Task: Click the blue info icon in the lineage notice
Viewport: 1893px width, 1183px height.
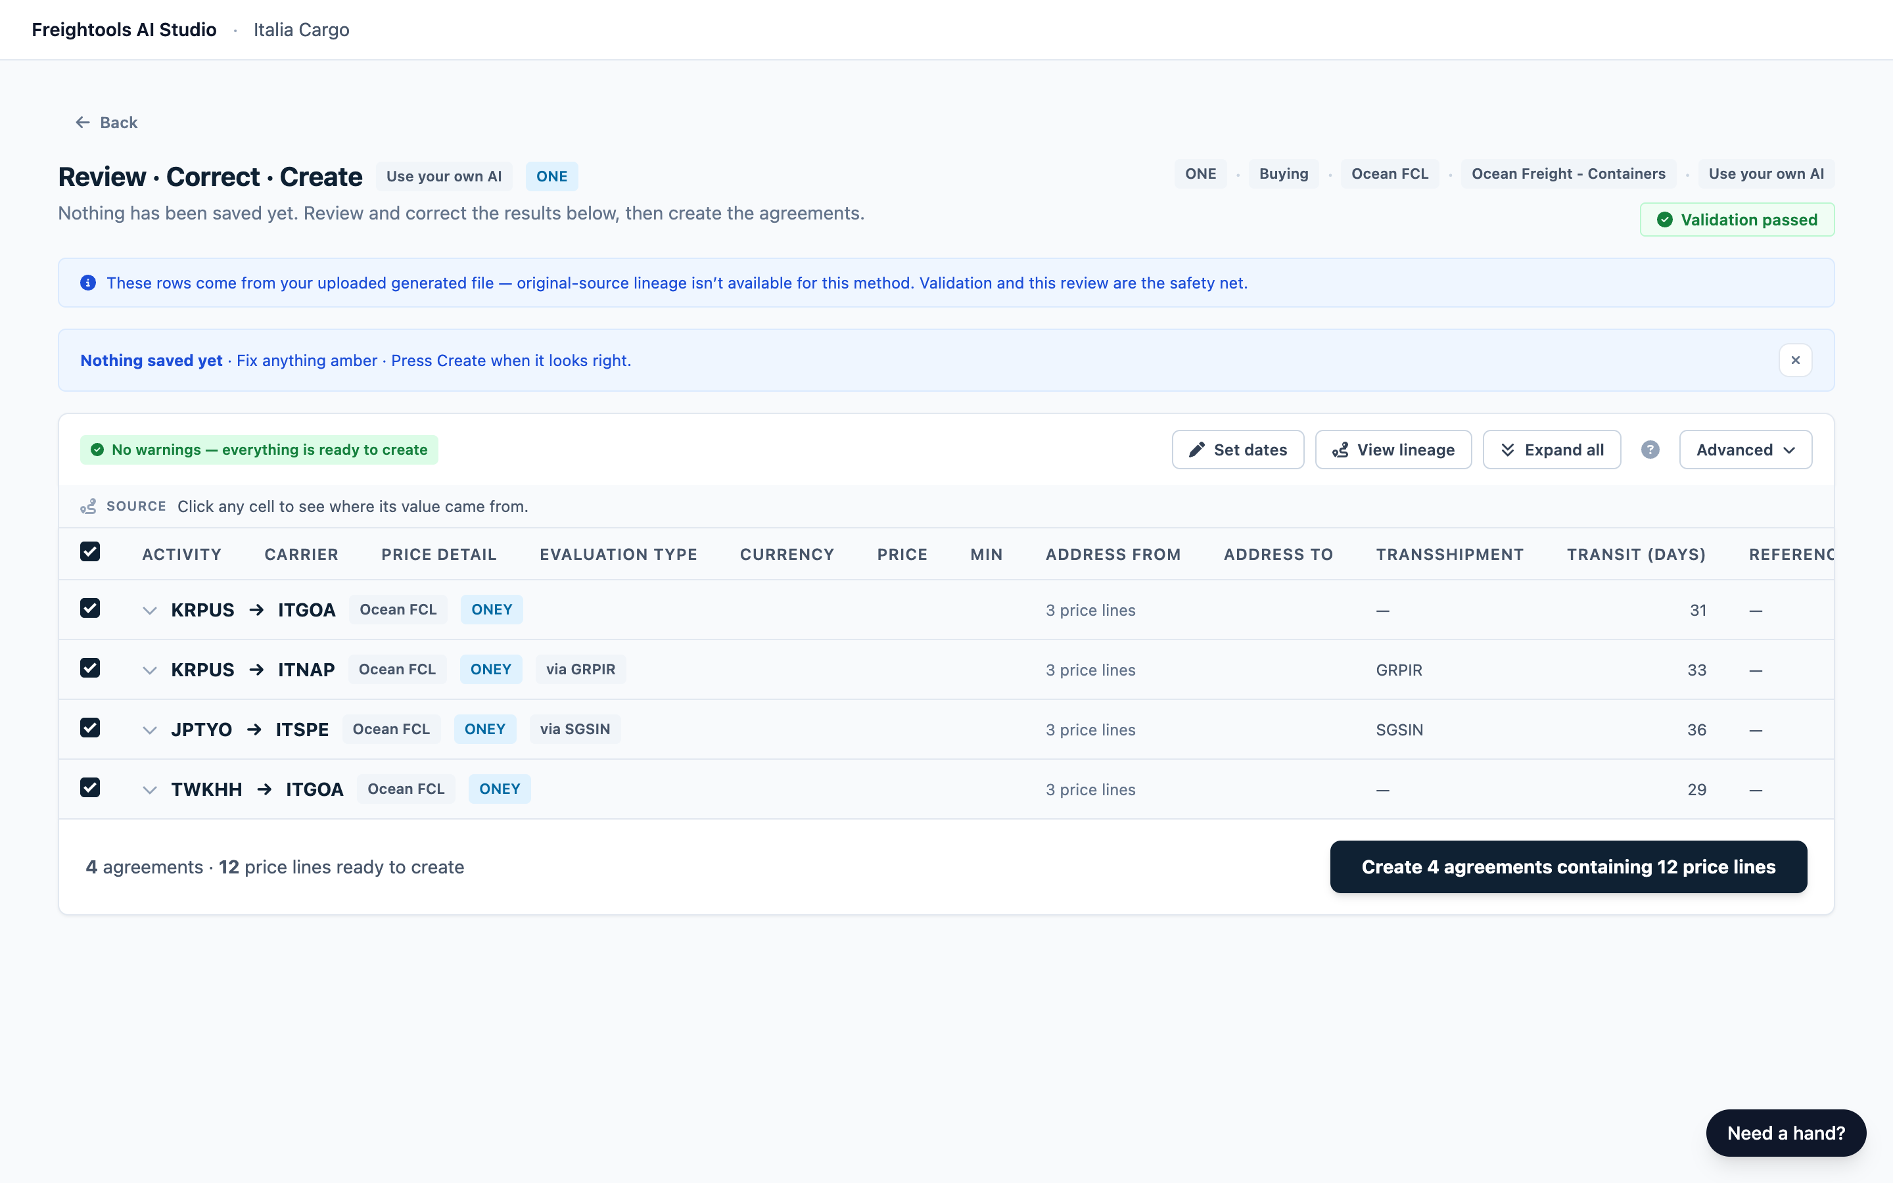Action: [88, 283]
